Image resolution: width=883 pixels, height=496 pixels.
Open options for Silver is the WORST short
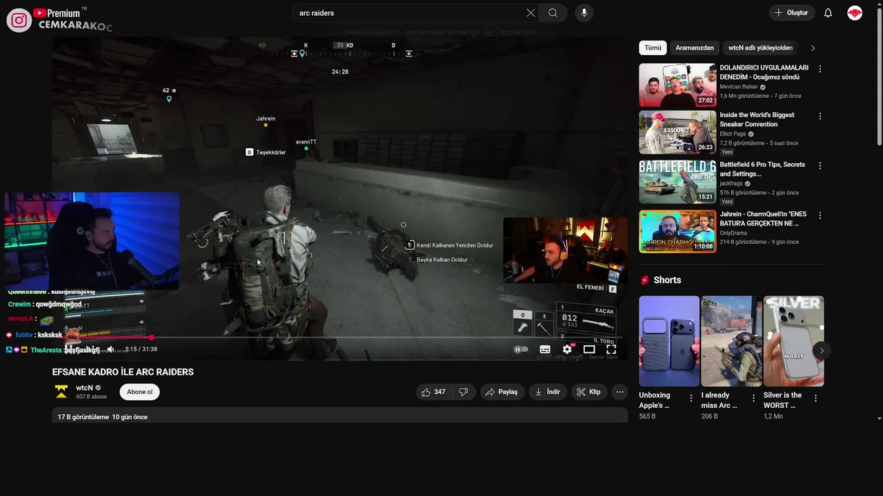click(815, 398)
